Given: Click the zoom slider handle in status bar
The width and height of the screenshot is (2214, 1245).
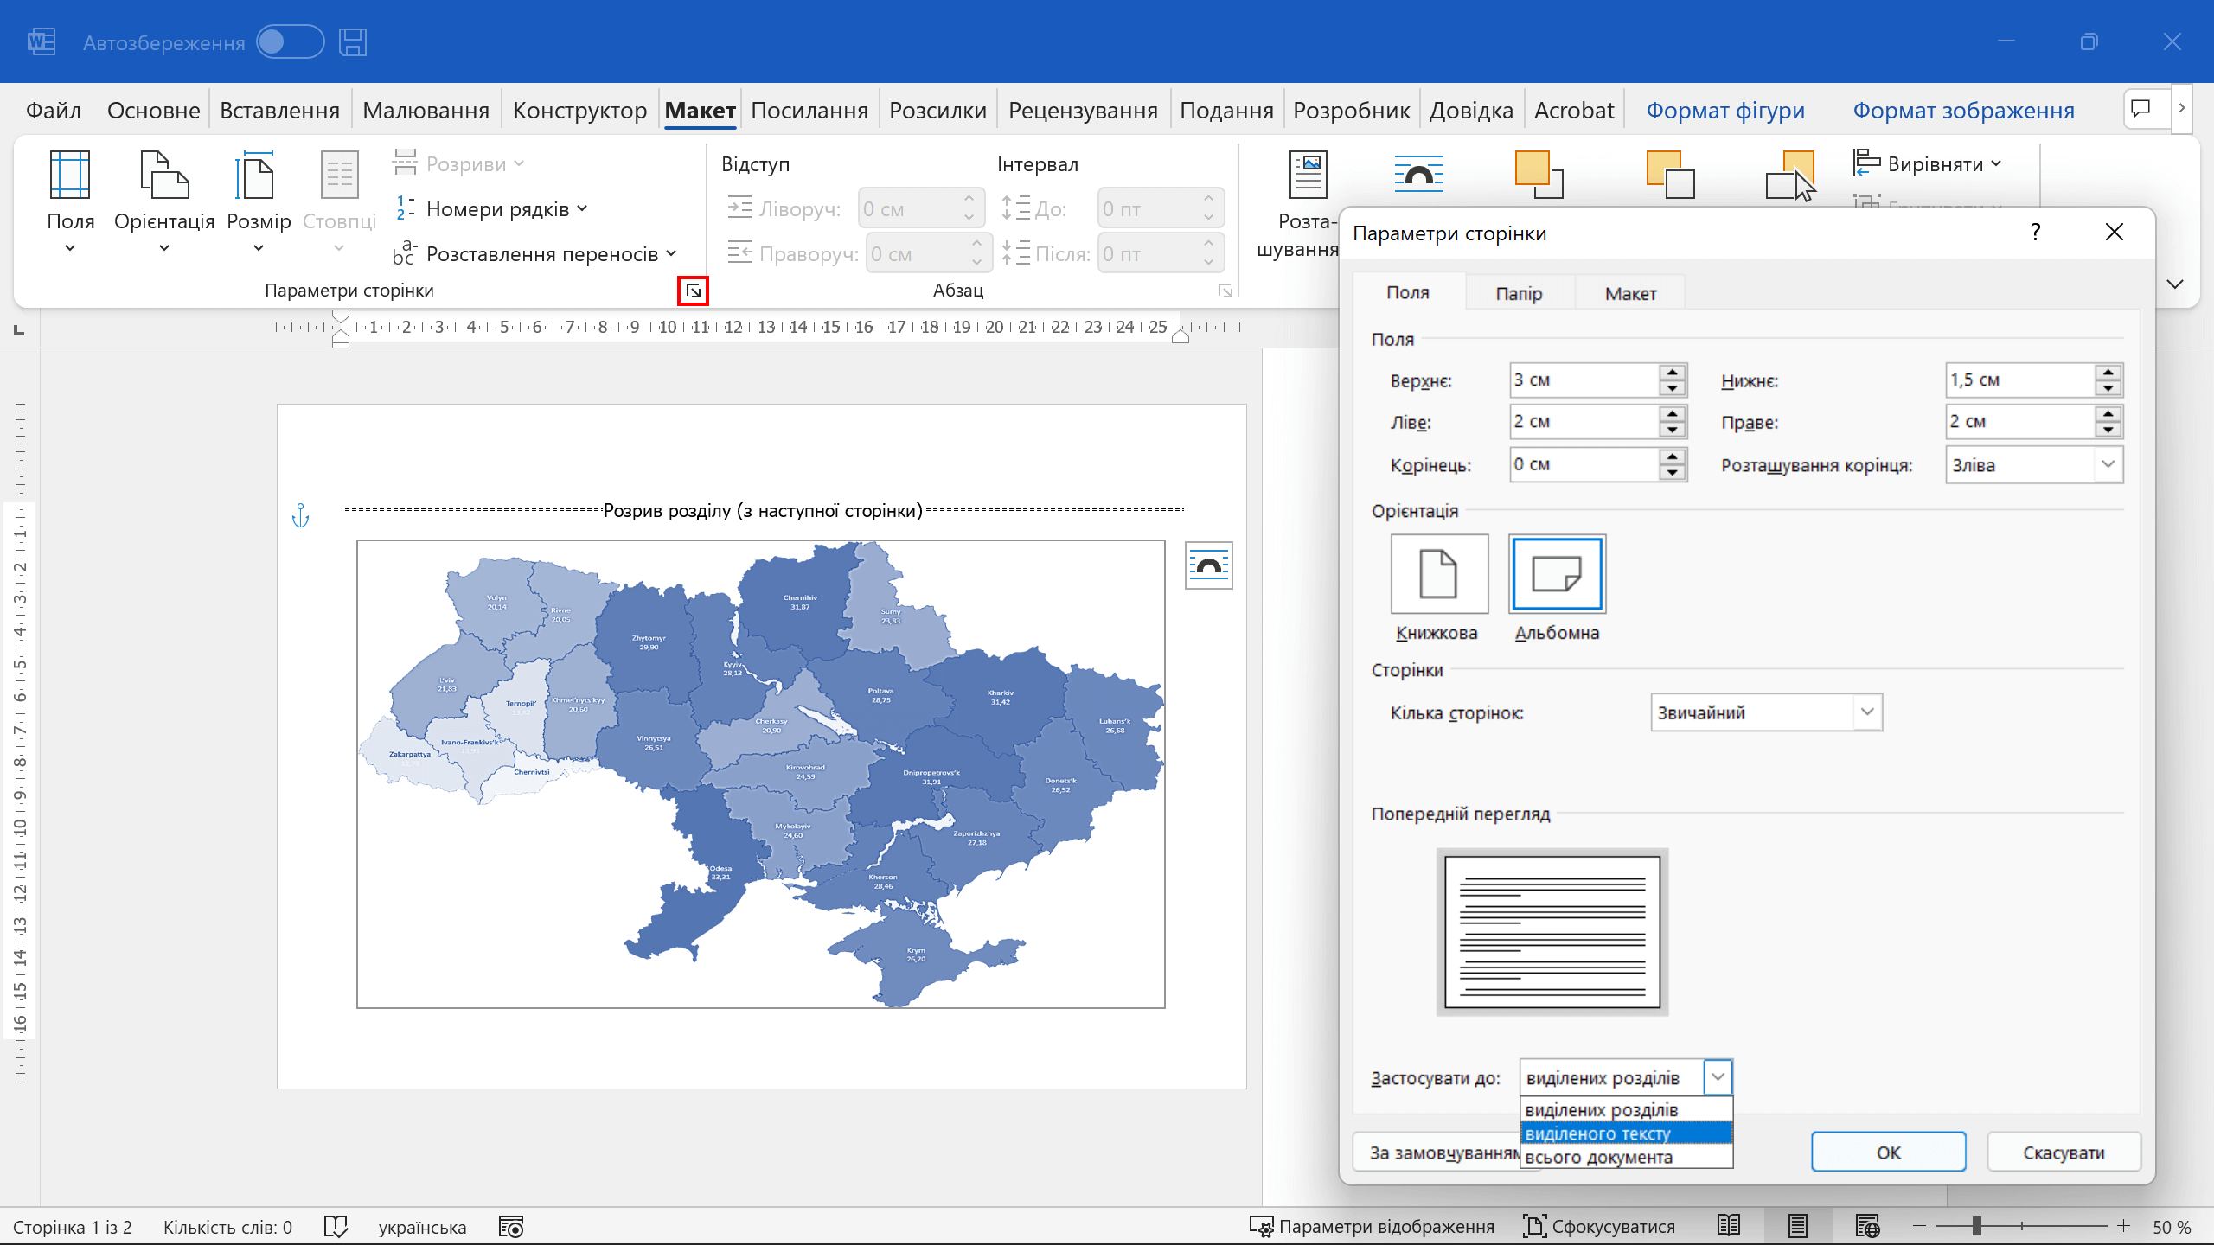Looking at the screenshot, I should coord(1976,1226).
